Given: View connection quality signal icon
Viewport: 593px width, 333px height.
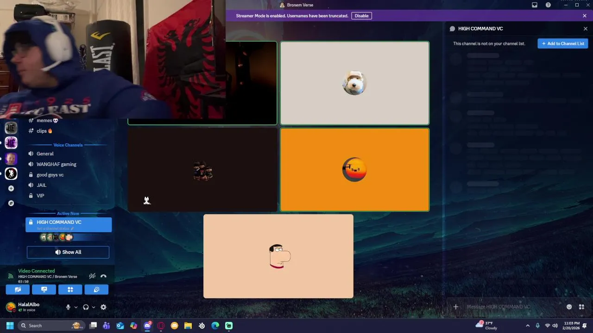Looking at the screenshot, I should 10,277.
